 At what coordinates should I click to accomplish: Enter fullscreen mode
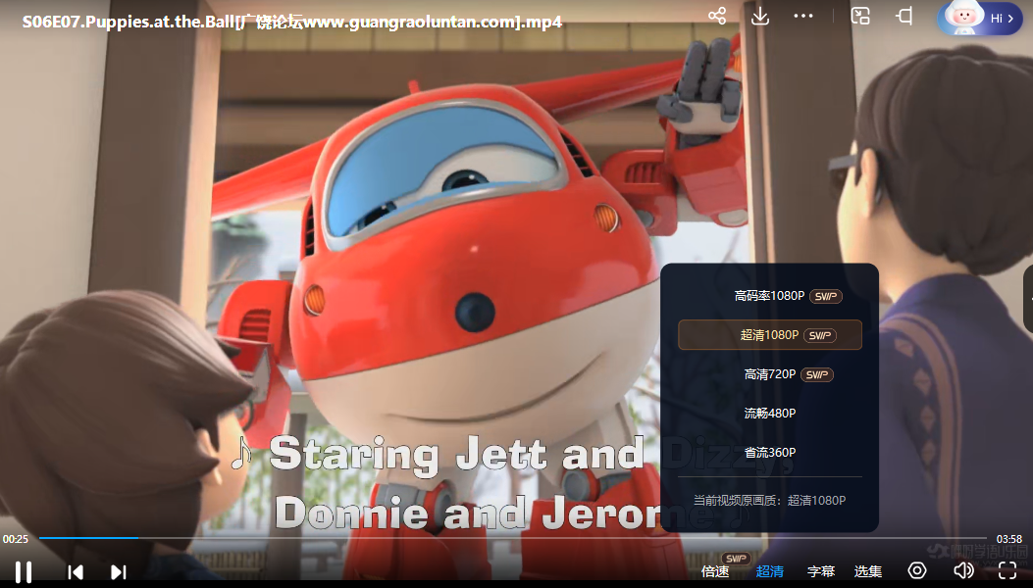1007,570
